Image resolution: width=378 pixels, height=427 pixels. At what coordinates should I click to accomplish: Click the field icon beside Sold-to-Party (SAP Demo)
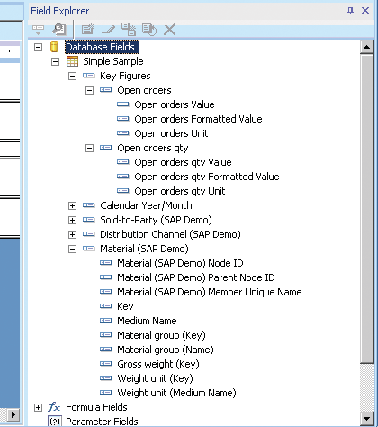pos(89,220)
